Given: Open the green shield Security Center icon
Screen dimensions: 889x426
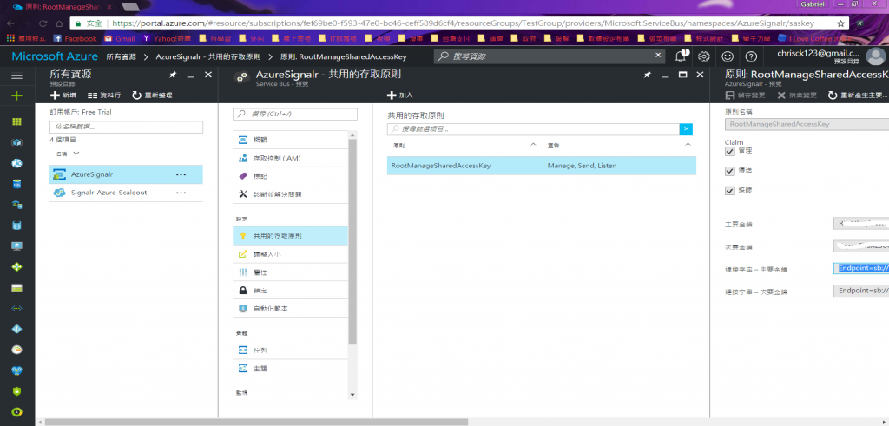Looking at the screenshot, I should coord(17,391).
